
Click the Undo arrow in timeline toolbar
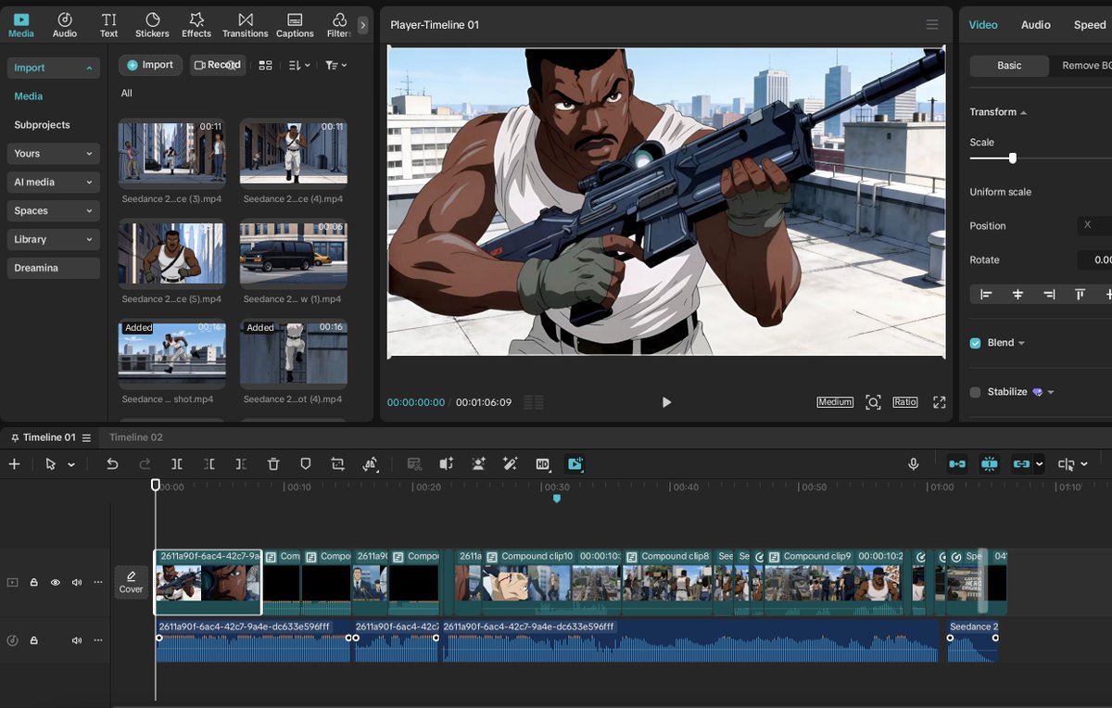pyautogui.click(x=112, y=464)
